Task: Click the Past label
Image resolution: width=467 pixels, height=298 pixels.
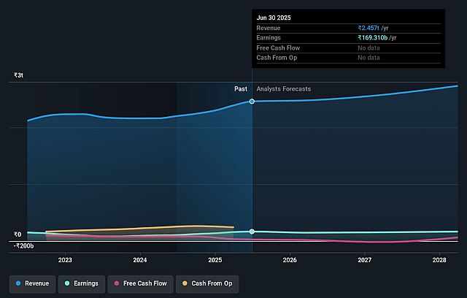Action: click(241, 89)
